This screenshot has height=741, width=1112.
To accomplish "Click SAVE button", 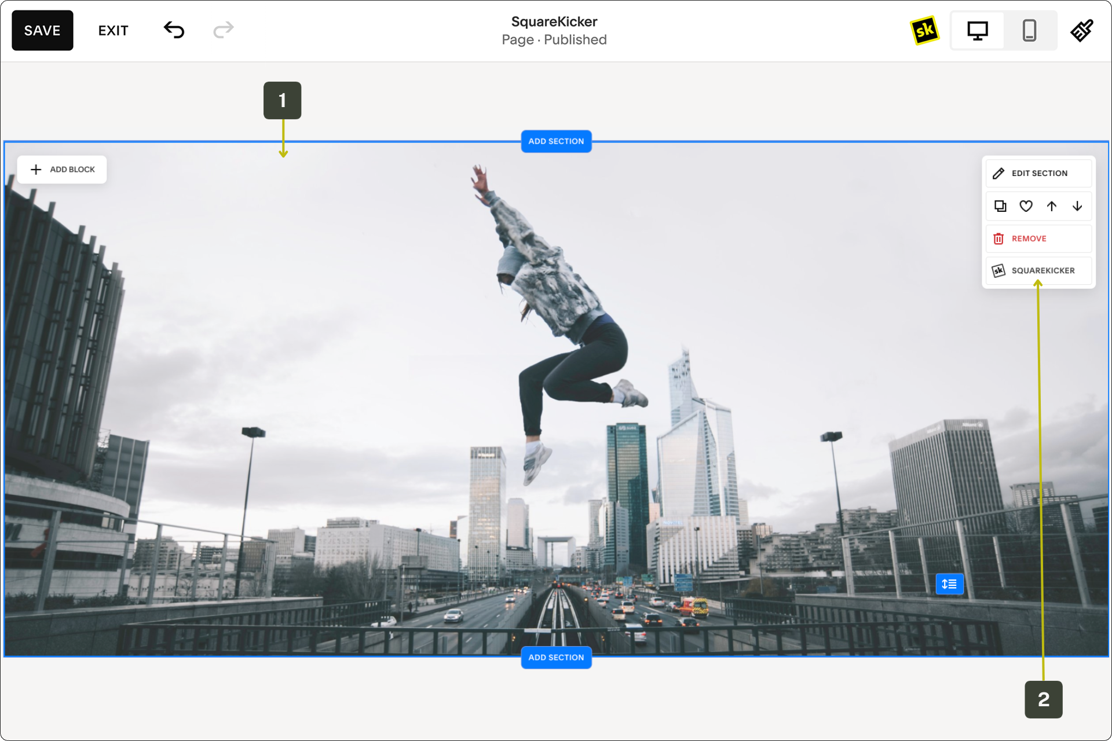I will tap(42, 30).
